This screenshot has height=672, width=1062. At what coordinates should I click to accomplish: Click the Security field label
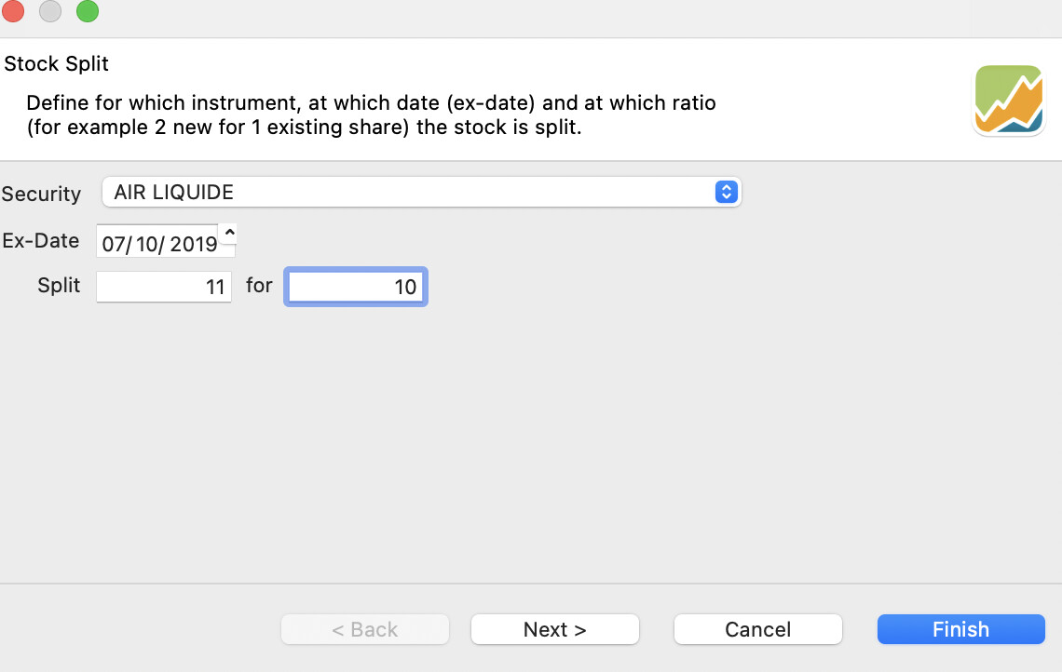point(41,194)
